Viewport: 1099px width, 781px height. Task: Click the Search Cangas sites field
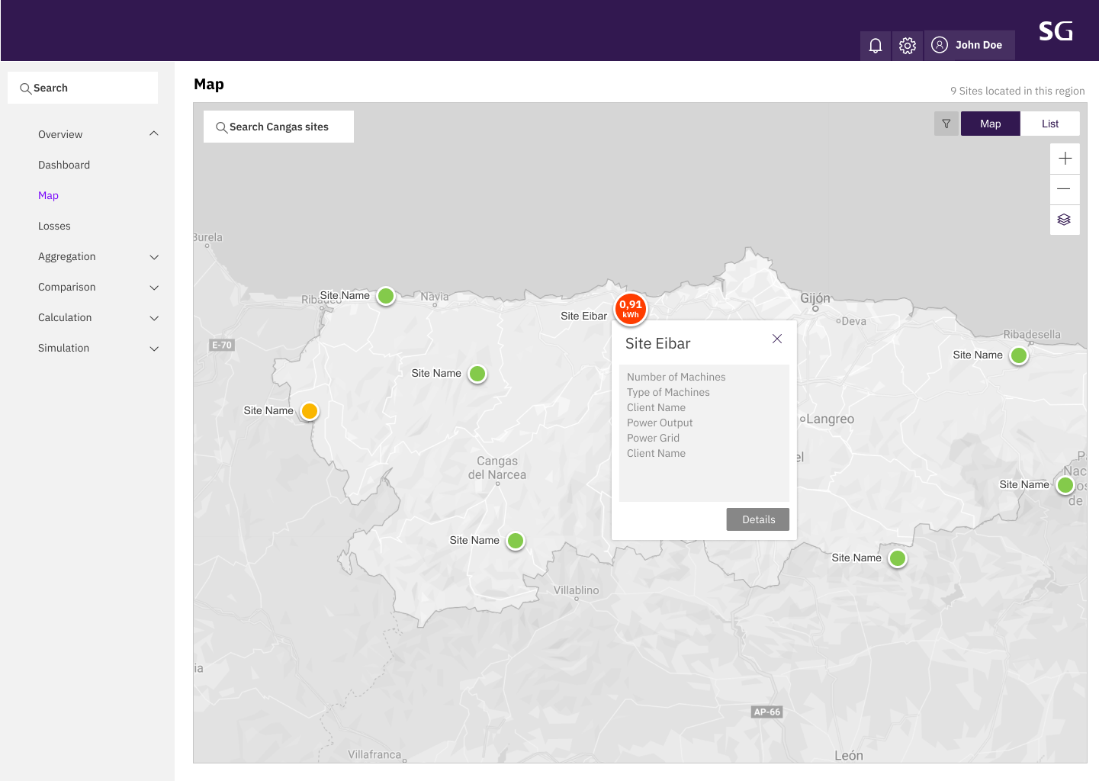(278, 127)
